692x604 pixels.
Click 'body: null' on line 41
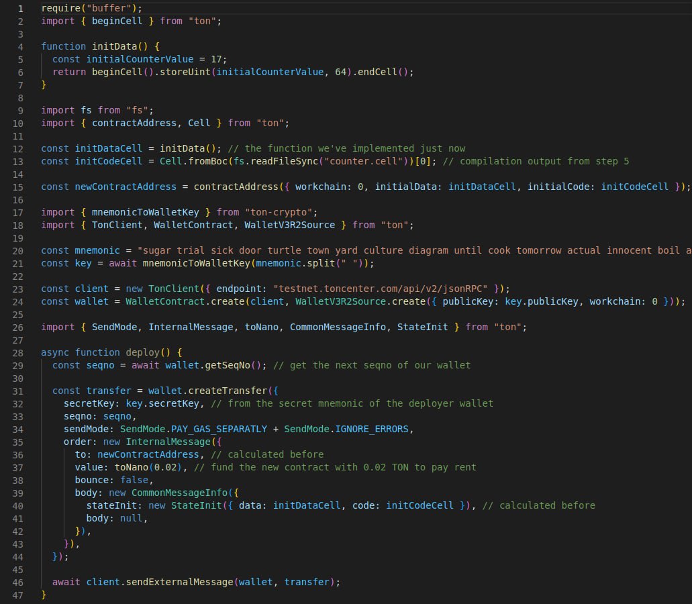(x=114, y=519)
